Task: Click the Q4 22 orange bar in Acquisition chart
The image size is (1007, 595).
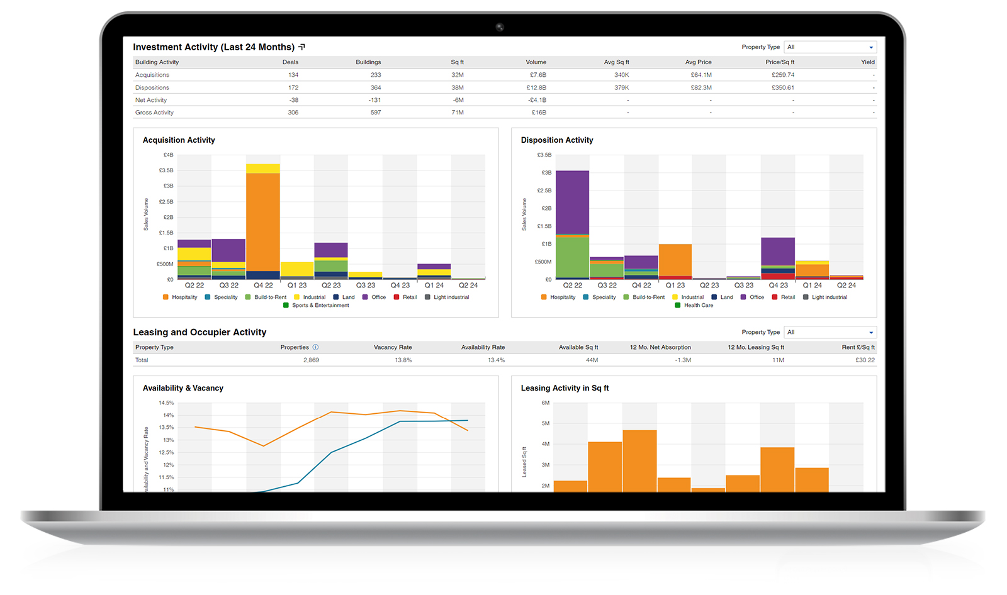Action: pos(263,221)
